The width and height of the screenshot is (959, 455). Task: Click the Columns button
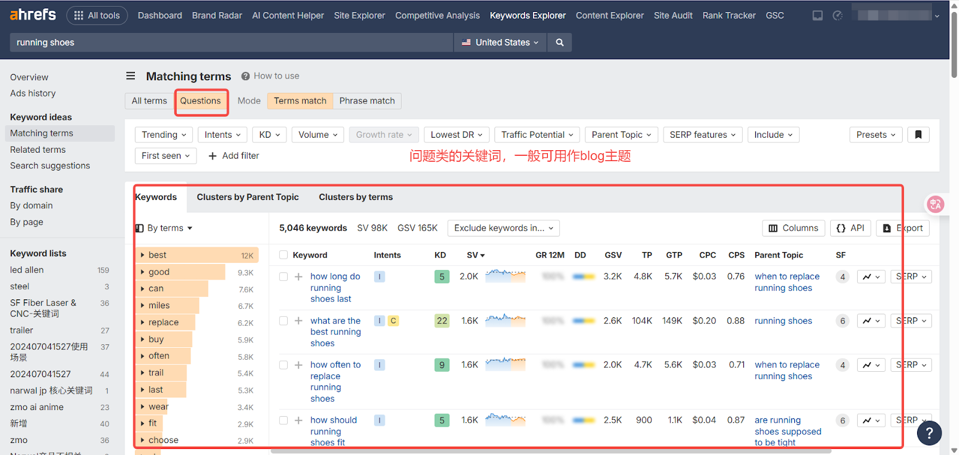tap(793, 228)
